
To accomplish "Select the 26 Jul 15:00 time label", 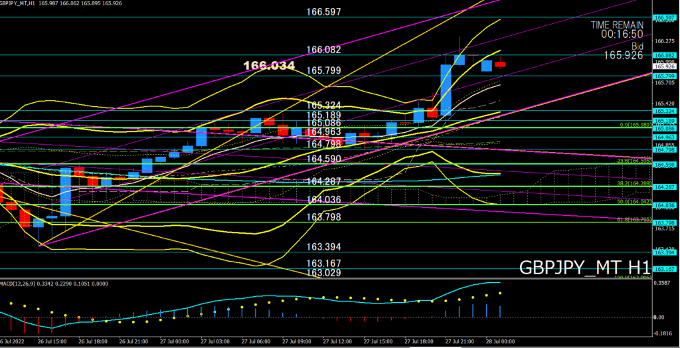I will click(x=51, y=342).
